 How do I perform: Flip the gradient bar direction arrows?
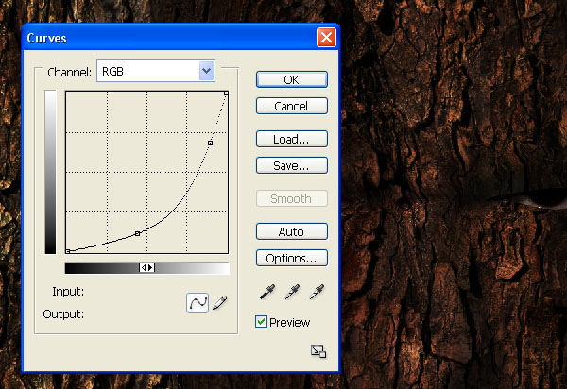(146, 268)
